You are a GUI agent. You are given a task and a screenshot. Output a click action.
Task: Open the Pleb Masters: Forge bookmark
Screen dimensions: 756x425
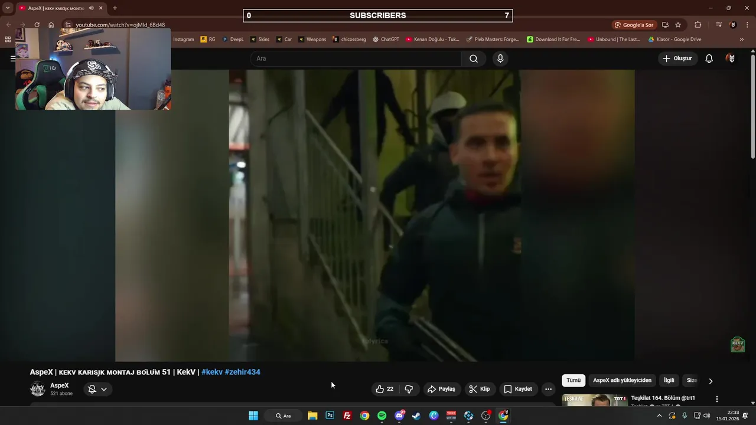[x=493, y=40]
